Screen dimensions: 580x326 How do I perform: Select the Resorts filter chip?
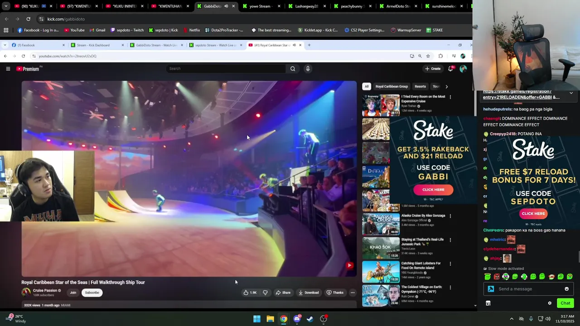pyautogui.click(x=420, y=86)
